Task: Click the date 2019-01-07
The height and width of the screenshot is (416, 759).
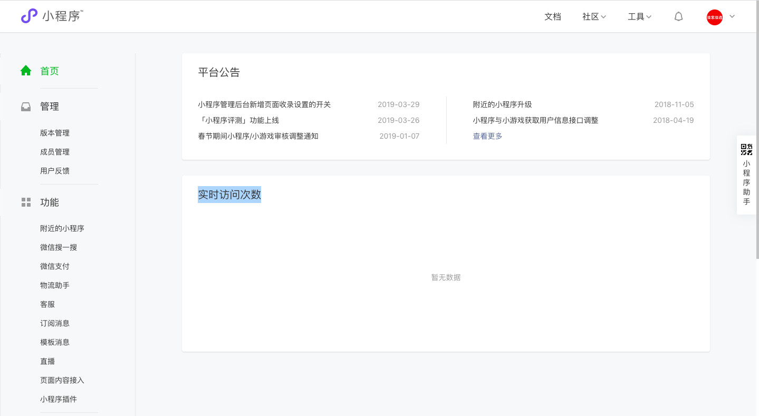Action: (x=399, y=136)
